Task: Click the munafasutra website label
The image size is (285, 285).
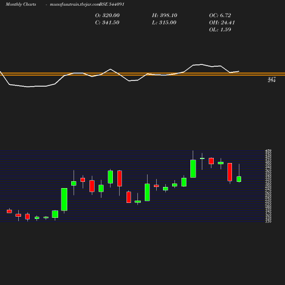Action: 75,5
